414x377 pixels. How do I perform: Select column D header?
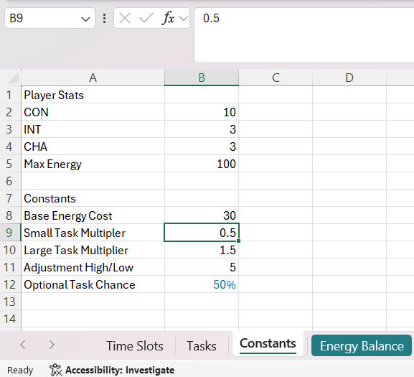pyautogui.click(x=349, y=78)
